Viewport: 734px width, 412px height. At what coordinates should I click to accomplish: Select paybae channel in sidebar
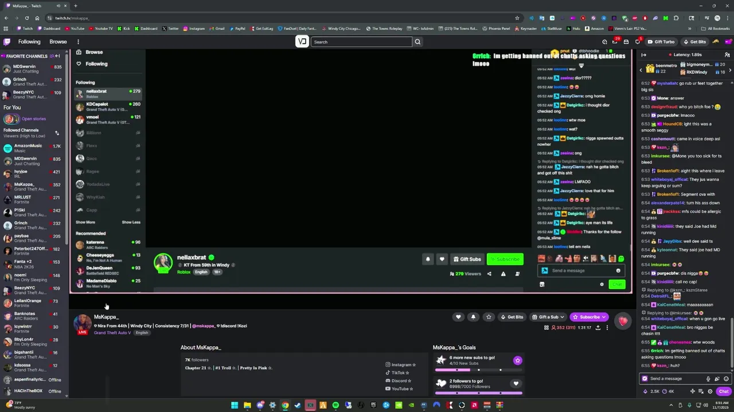32,238
